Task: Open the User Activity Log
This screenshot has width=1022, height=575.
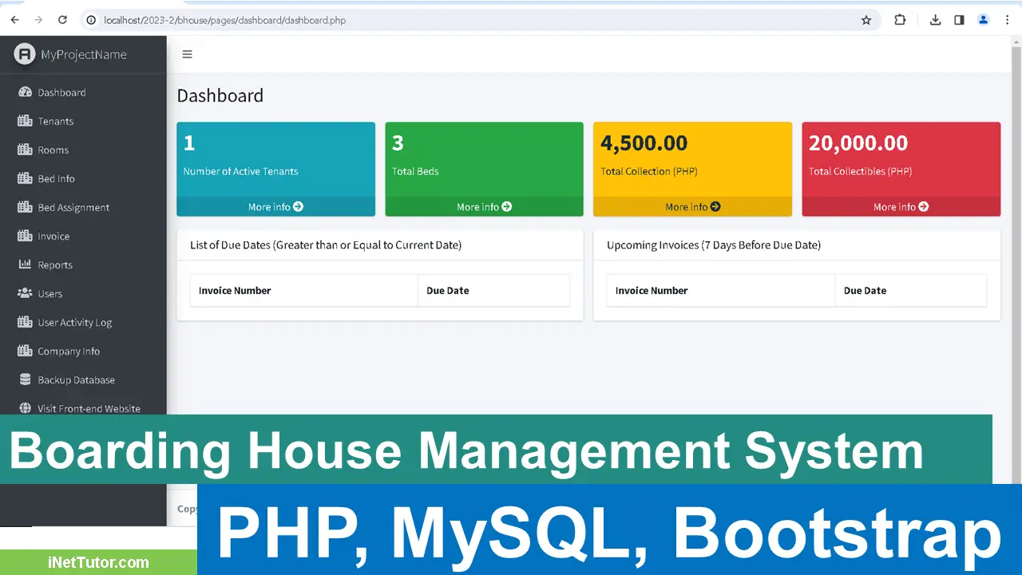Action: (x=73, y=322)
